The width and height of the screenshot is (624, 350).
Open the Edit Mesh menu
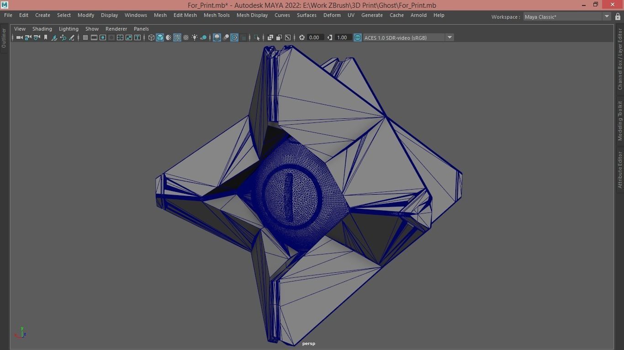(x=185, y=15)
